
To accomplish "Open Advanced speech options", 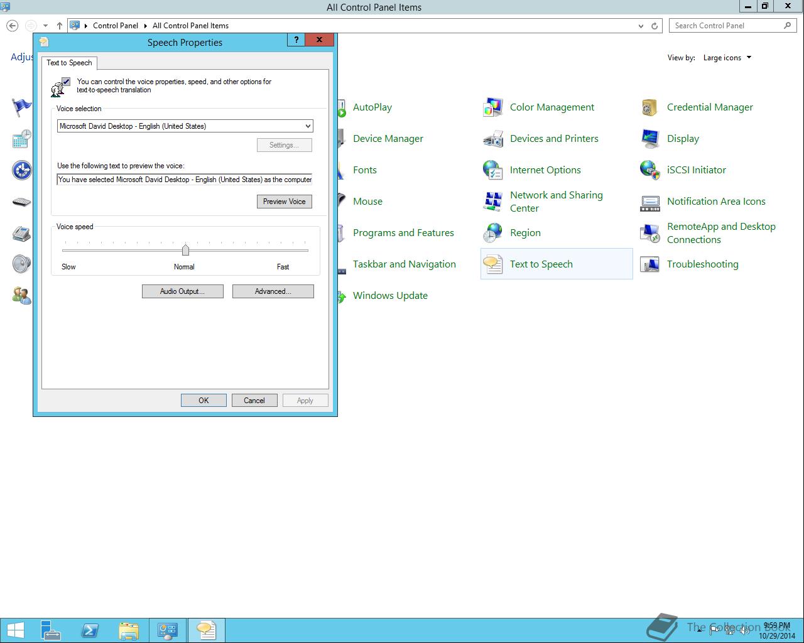I will pyautogui.click(x=273, y=291).
